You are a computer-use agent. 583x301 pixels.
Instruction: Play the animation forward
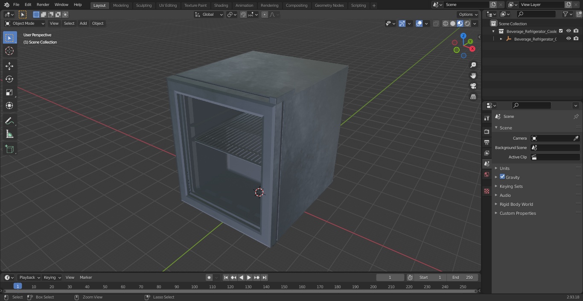(249, 278)
